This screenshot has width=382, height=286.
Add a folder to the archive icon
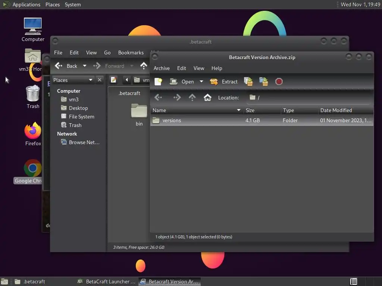[264, 82]
